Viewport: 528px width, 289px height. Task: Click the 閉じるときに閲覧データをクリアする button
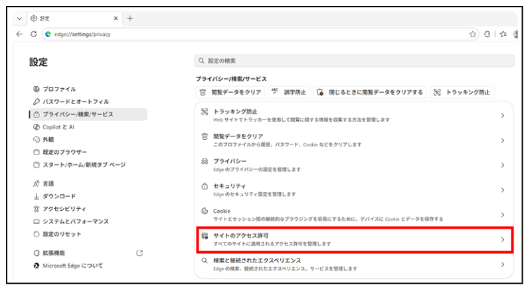(370, 92)
